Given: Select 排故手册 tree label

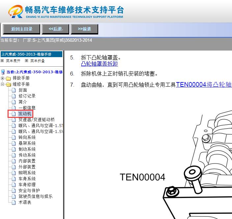Looking at the screenshot, I should coord(21,78).
